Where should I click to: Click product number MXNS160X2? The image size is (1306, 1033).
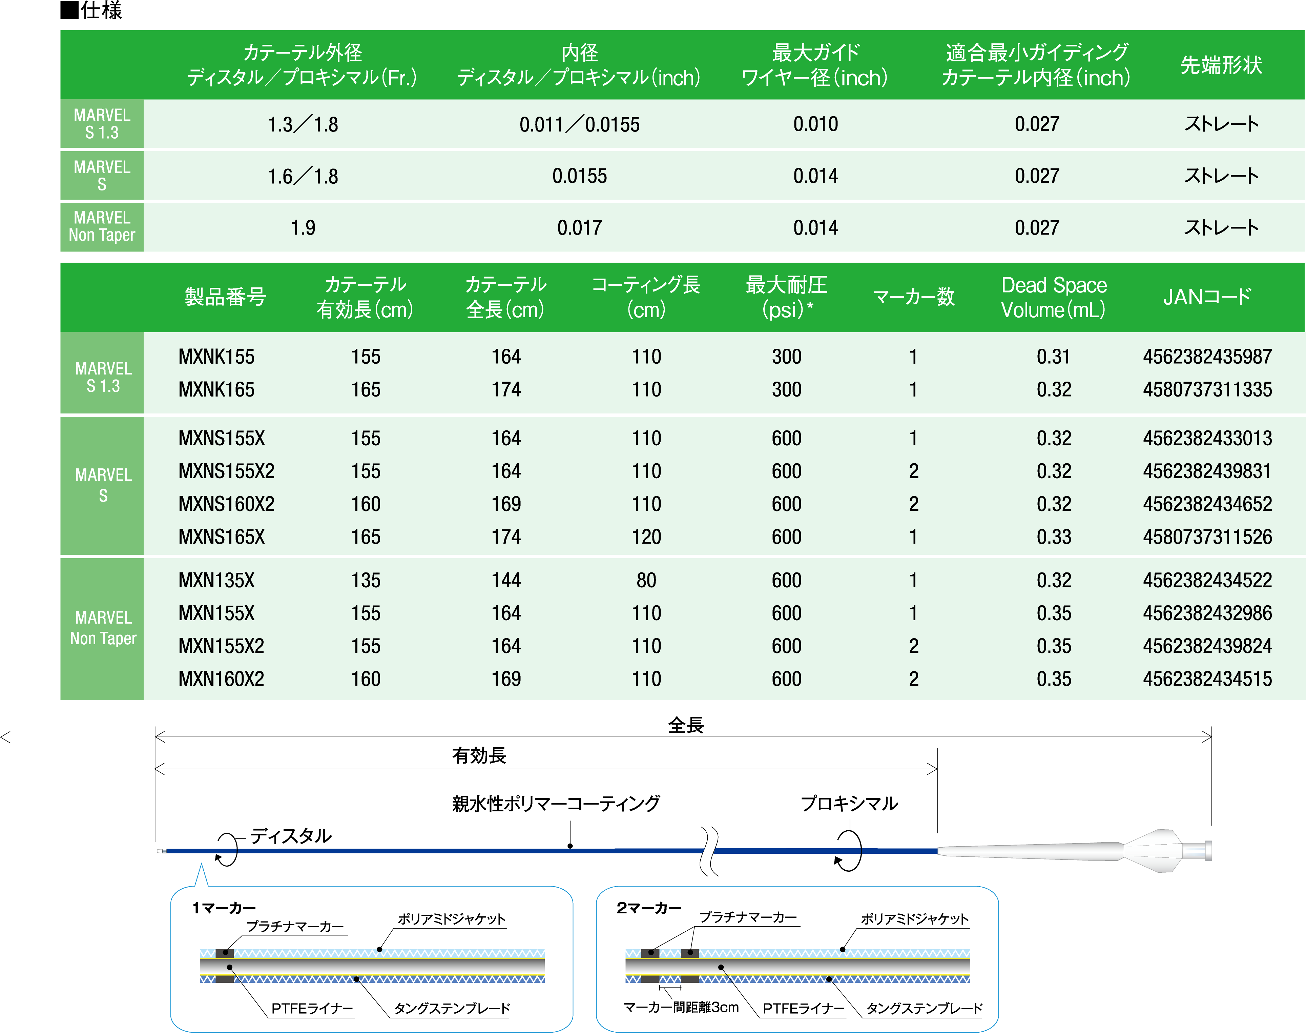point(226,503)
